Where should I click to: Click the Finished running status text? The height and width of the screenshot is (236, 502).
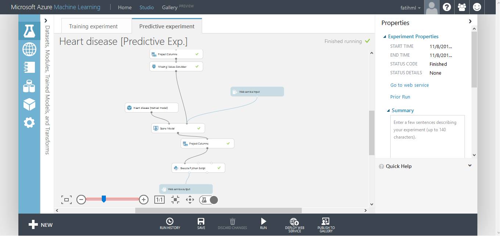(343, 41)
